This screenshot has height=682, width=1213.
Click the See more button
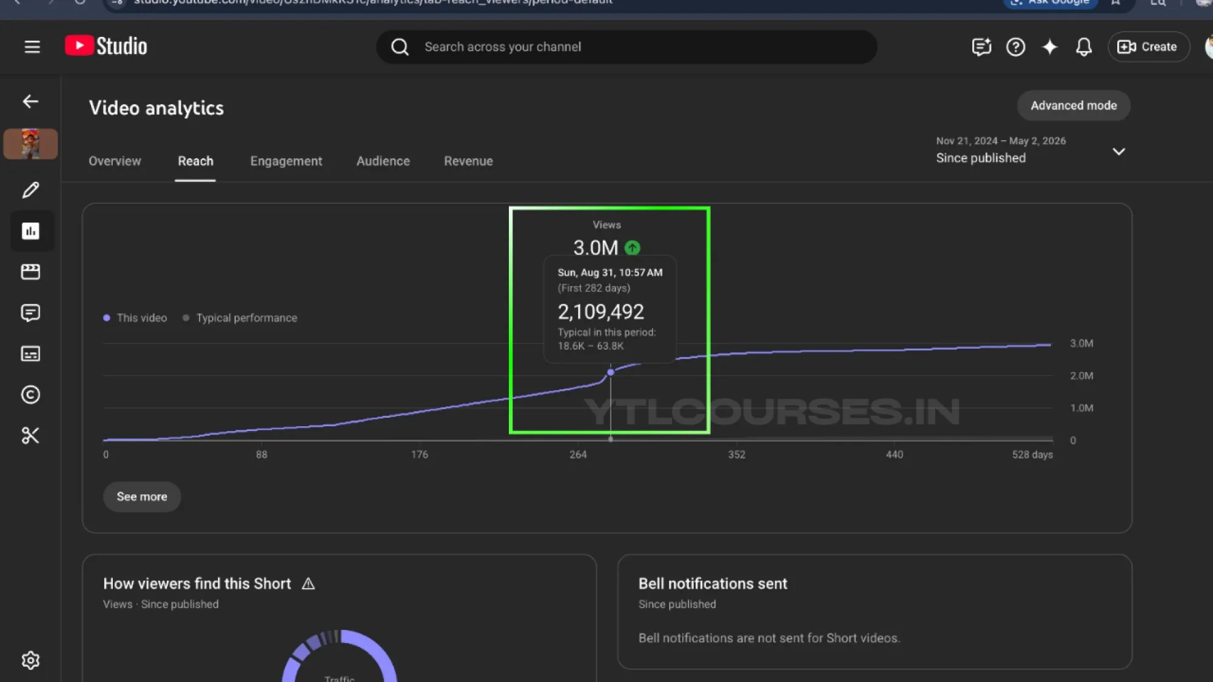(142, 496)
